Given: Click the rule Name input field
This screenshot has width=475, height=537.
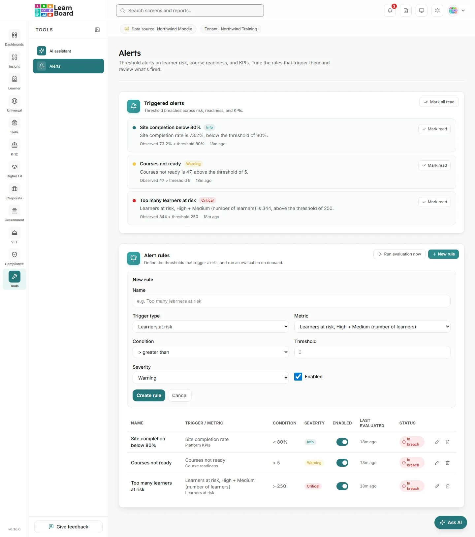Looking at the screenshot, I should pos(292,301).
